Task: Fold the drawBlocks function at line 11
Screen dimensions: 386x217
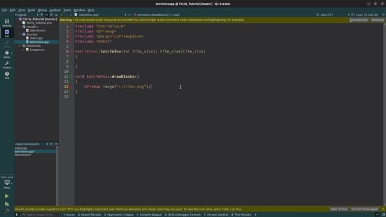Action: (72, 77)
